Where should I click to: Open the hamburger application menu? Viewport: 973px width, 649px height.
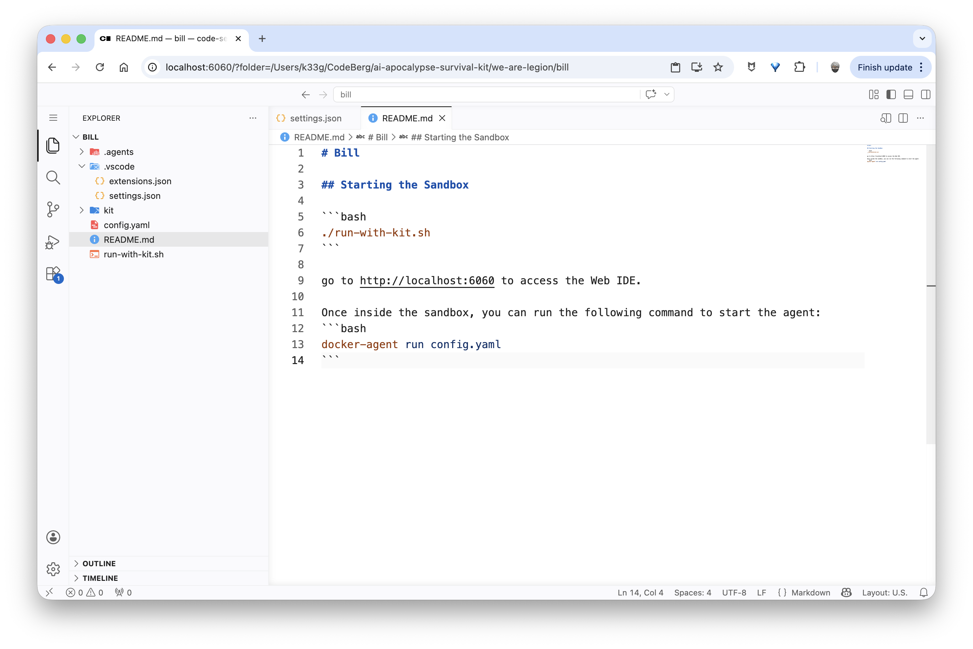click(x=53, y=118)
